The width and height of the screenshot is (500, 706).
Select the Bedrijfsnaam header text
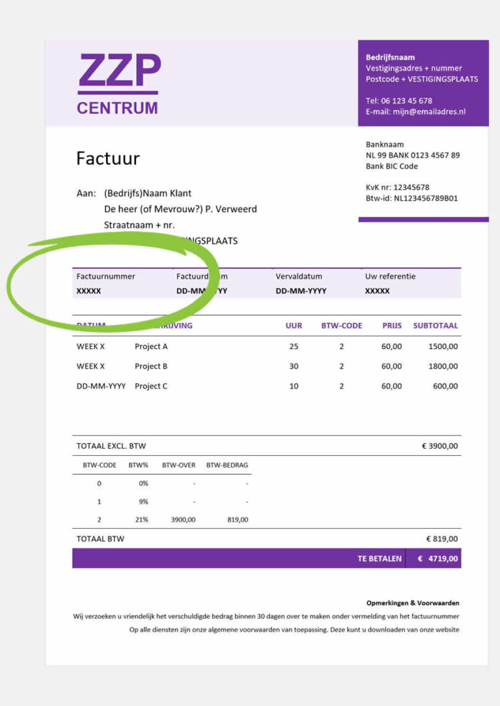391,57
